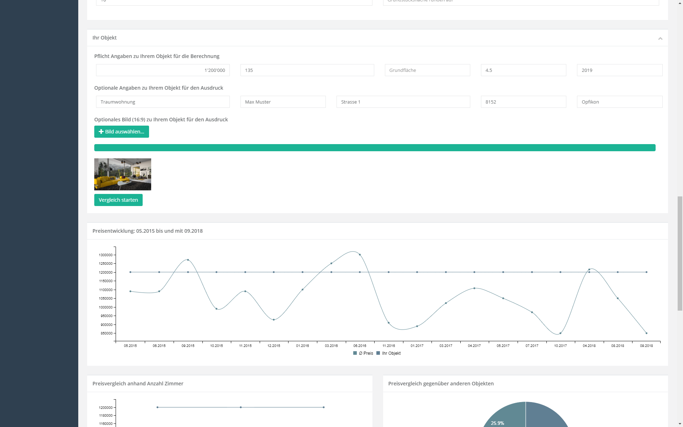683x427 pixels.
Task: Click the Ø Preis data point at 09.2015
Action: [x=188, y=260]
